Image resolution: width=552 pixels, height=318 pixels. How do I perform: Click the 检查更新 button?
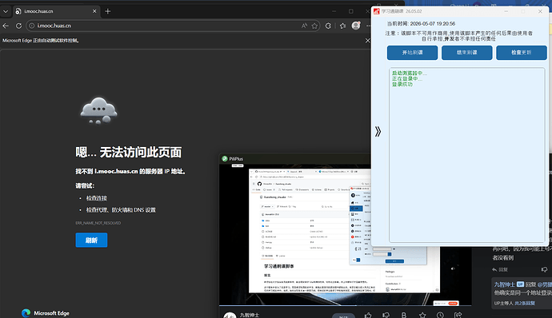[x=522, y=53]
